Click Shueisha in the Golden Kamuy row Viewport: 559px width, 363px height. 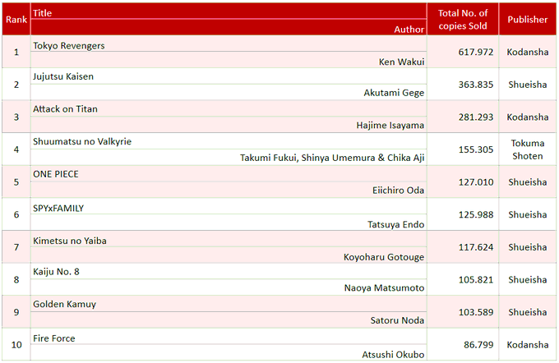(528, 312)
